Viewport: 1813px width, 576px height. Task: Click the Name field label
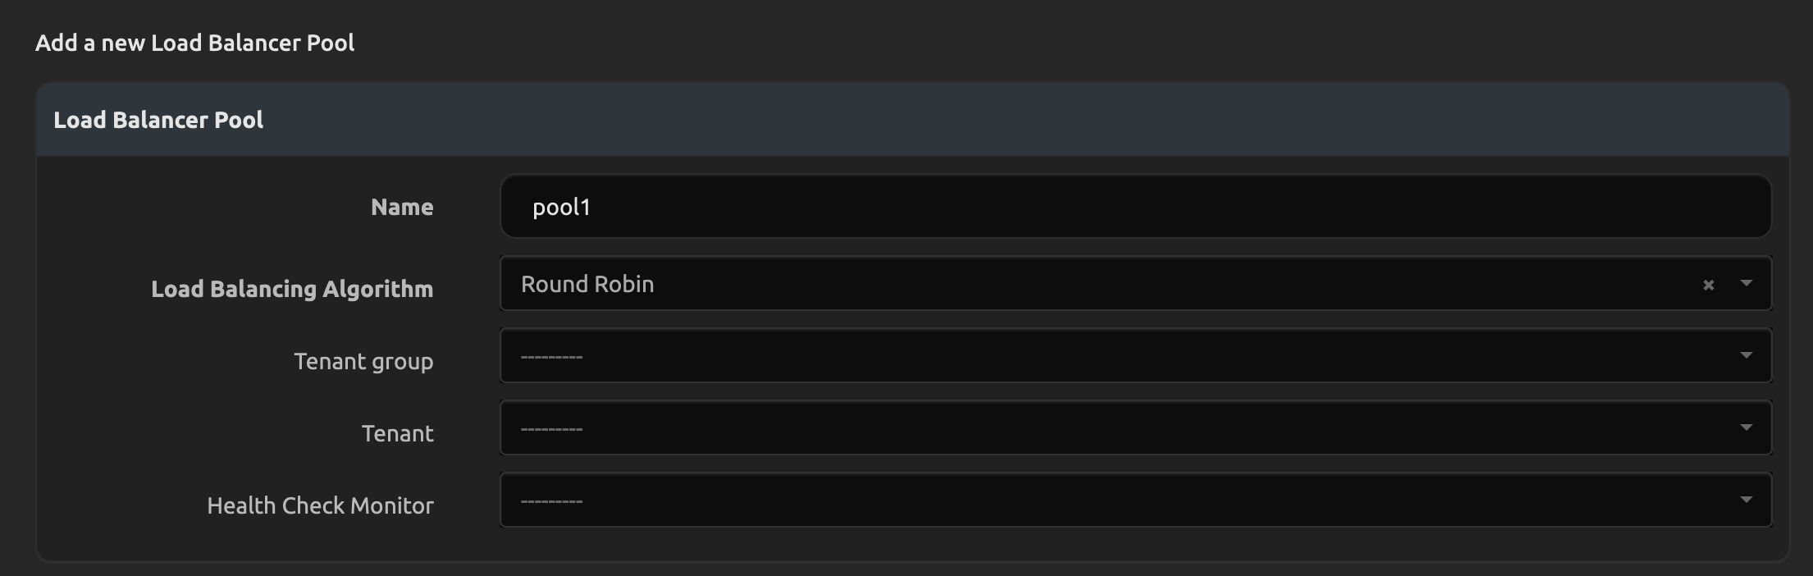coord(402,207)
